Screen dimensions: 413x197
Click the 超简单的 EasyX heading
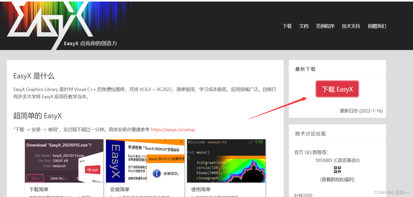38,116
